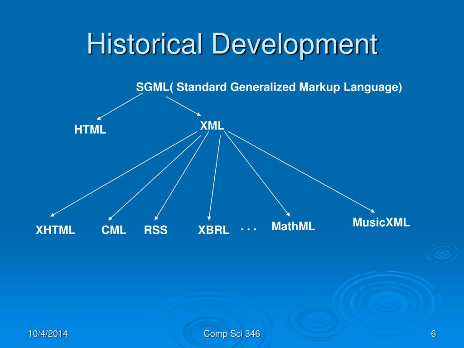Image resolution: width=464 pixels, height=348 pixels.
Task: Click the slide number 6
Action: click(434, 334)
